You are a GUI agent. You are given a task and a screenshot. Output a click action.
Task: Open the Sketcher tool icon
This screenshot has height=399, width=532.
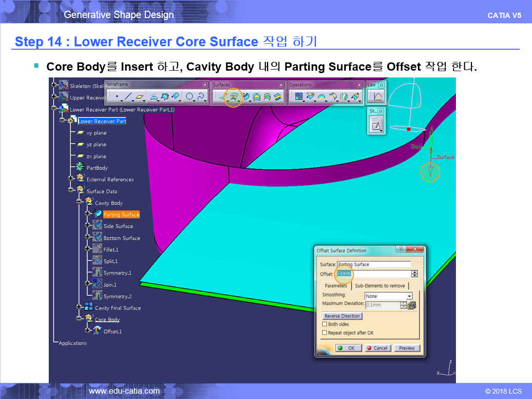click(376, 126)
